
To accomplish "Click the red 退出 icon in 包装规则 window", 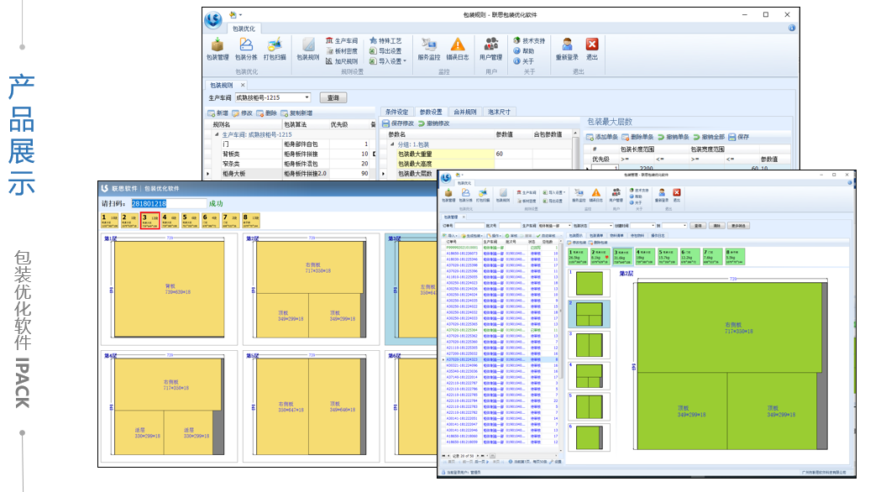I will tap(592, 48).
